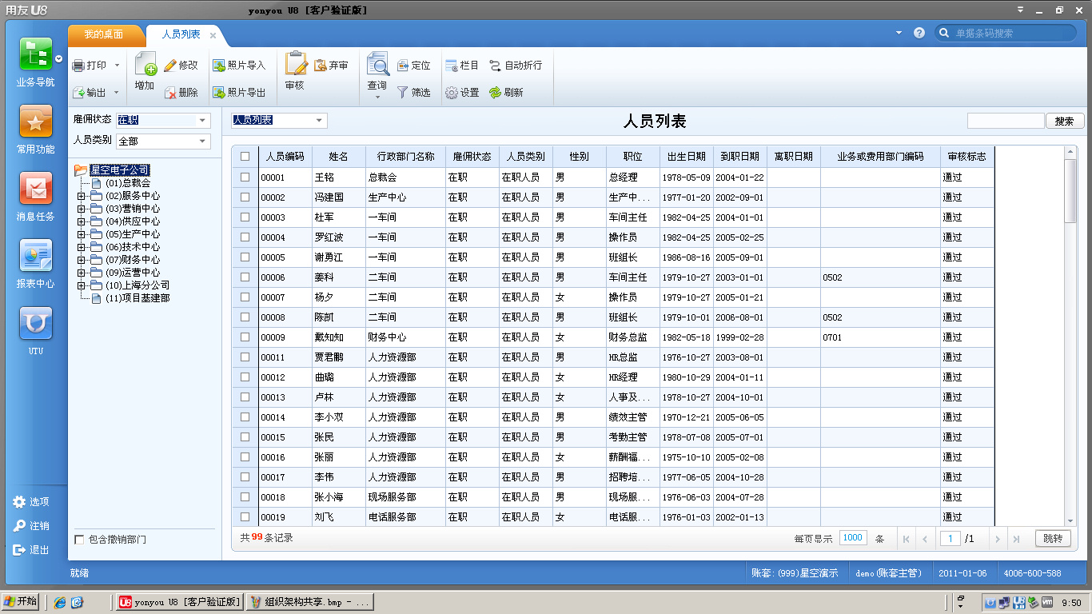
Task: Select the (11)项目基建部 tree item
Action: (137, 298)
